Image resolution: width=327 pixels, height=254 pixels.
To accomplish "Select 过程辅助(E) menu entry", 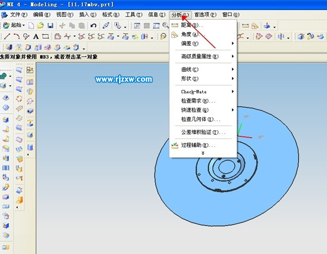I will 203,145.
